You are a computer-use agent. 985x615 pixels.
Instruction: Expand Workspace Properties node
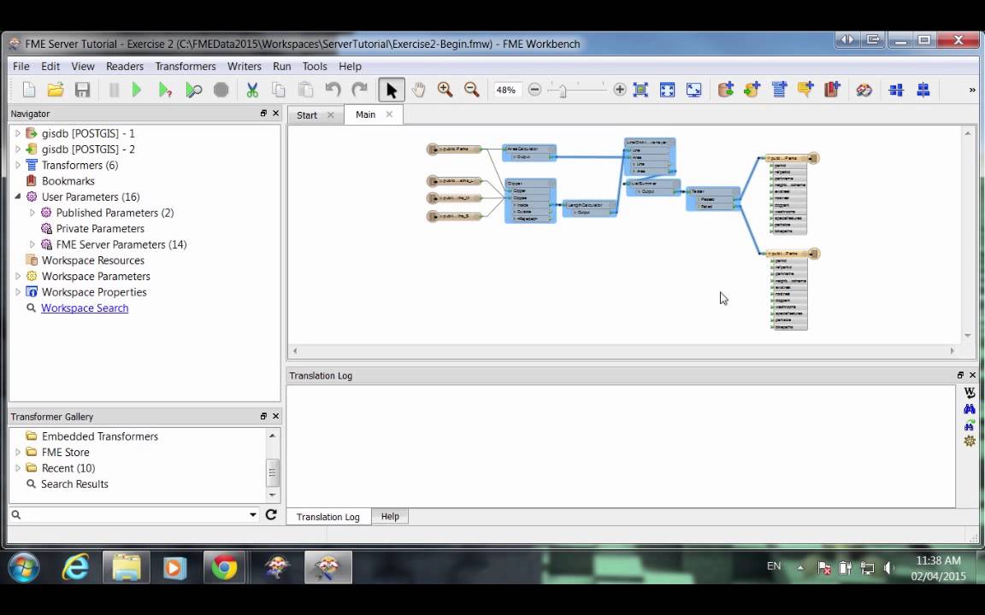[18, 292]
